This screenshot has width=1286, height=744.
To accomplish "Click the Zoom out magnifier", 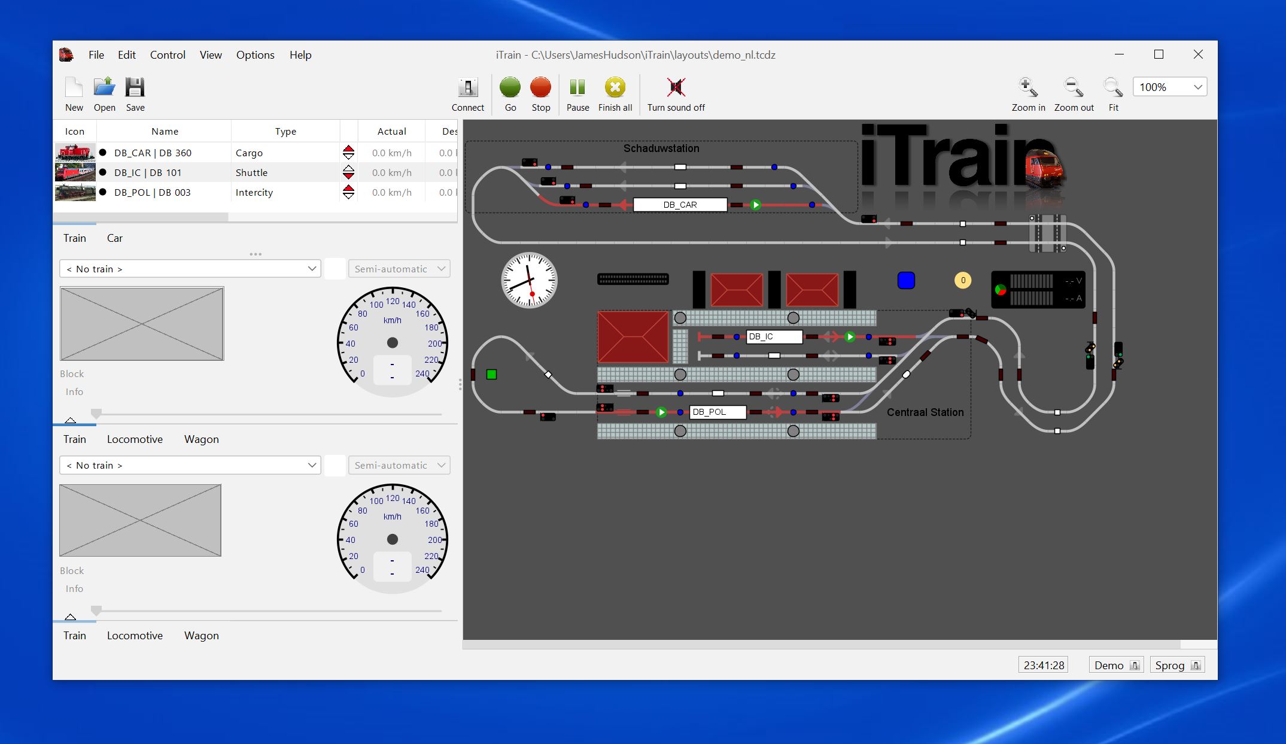I will [1074, 87].
